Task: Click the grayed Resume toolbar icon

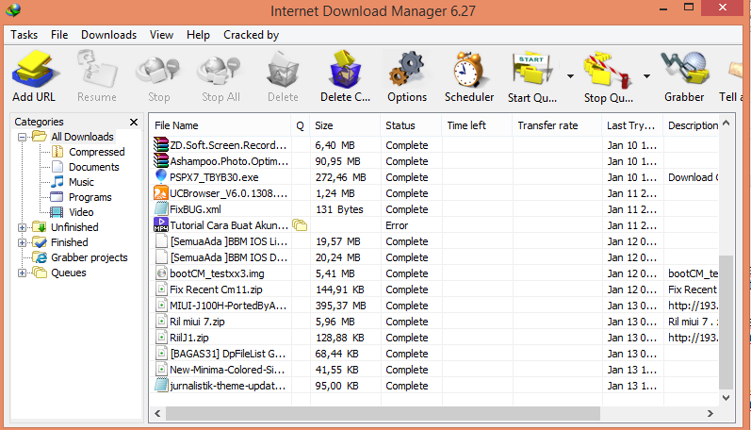Action: tap(97, 70)
